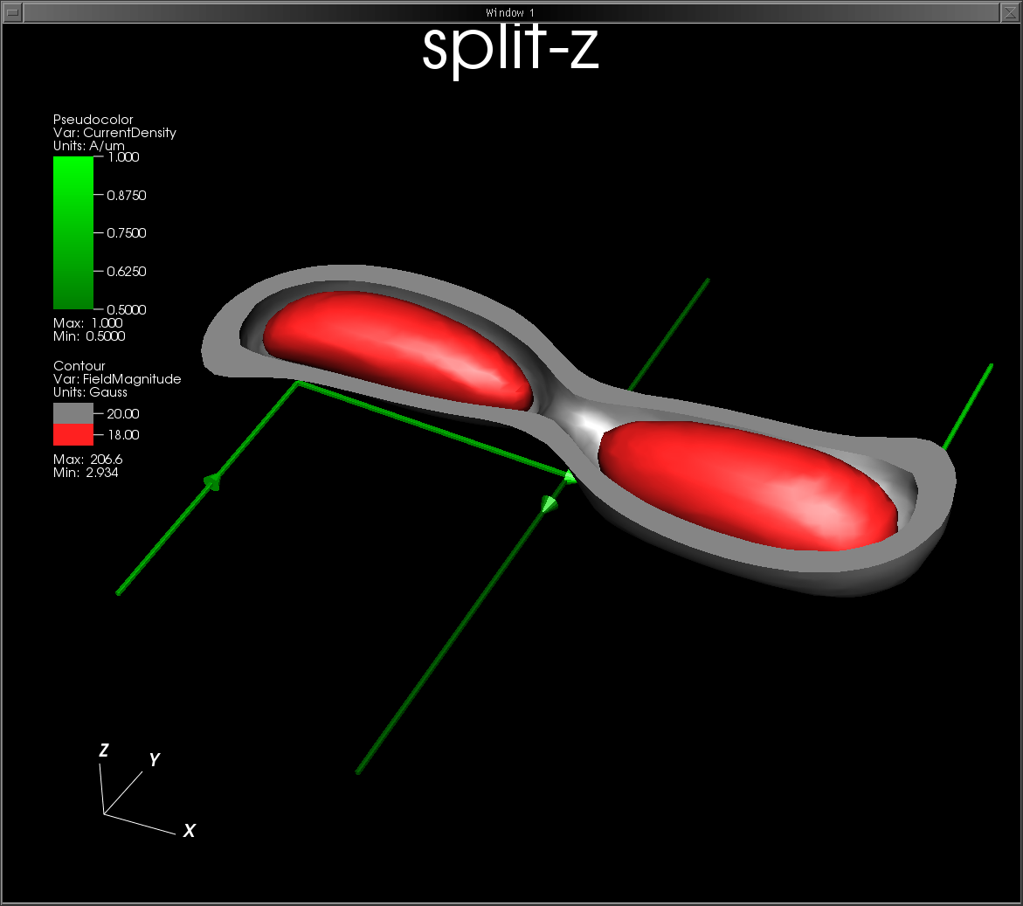Select the Contour legend title text
The image size is (1023, 906).
[x=79, y=366]
